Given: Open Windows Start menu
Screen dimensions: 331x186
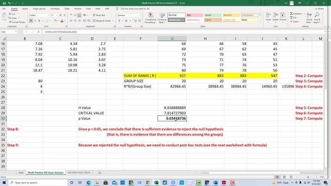Looking at the screenshot, I should click(4, 182).
